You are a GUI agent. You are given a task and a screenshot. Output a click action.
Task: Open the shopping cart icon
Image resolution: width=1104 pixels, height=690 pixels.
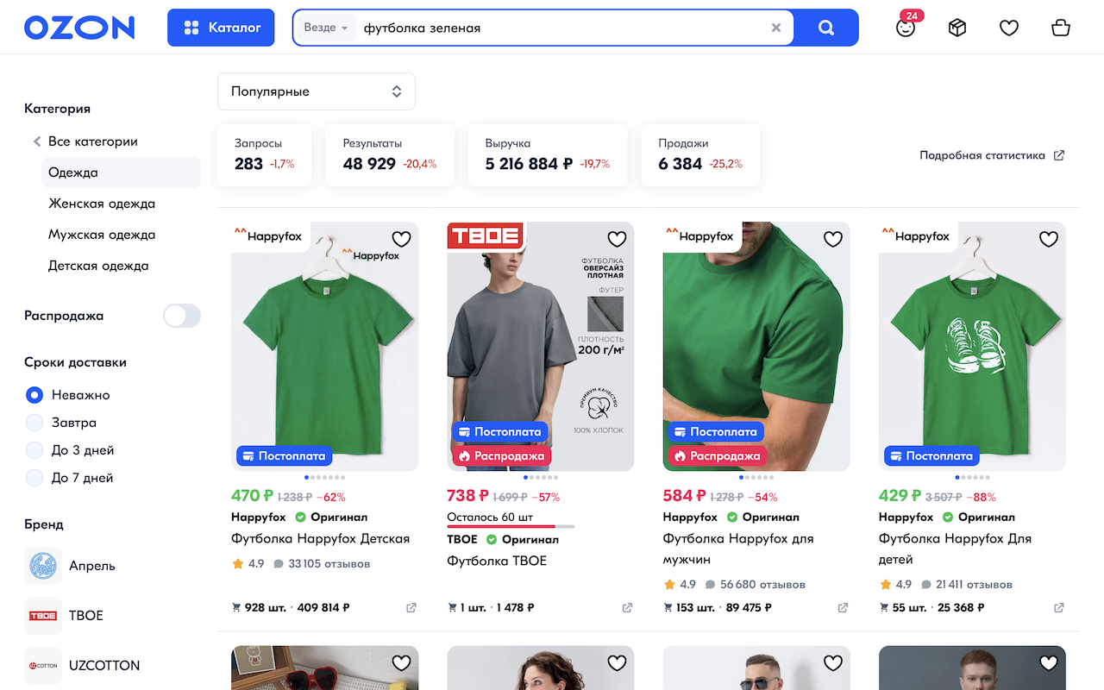pos(1061,28)
